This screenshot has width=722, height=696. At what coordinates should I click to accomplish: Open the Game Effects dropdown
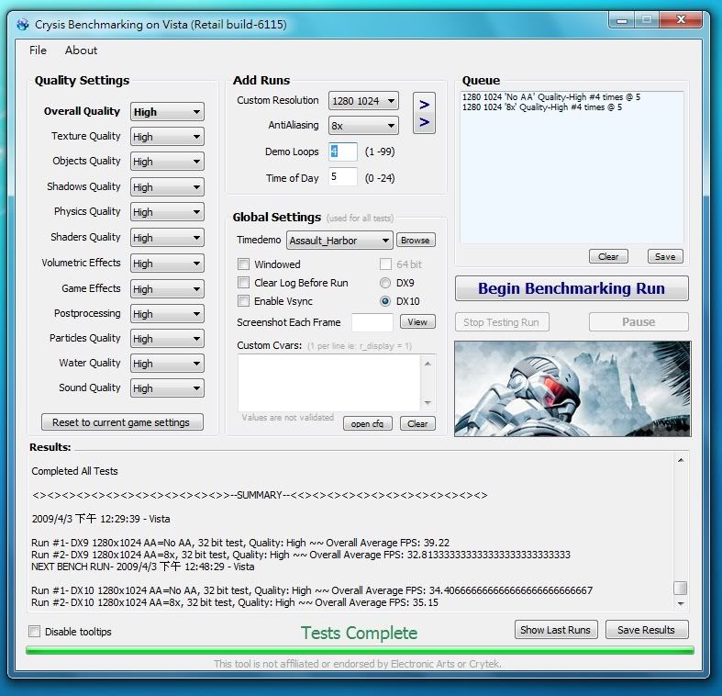tap(167, 289)
